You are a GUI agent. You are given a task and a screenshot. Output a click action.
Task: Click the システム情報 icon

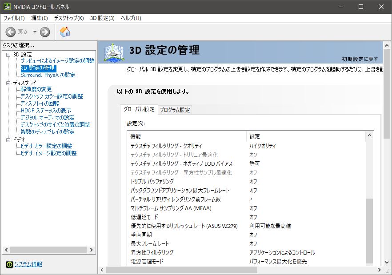point(9,264)
